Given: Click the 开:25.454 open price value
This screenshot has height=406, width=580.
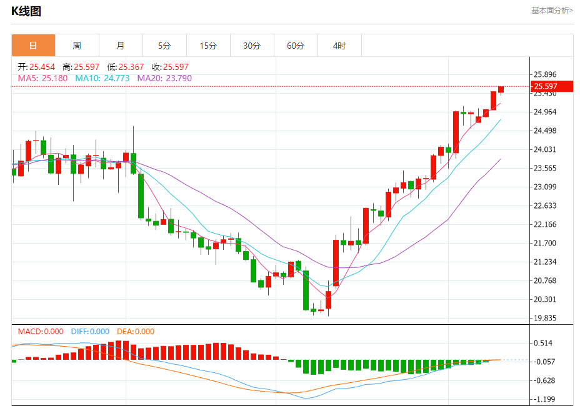Looking at the screenshot, I should (x=36, y=67).
